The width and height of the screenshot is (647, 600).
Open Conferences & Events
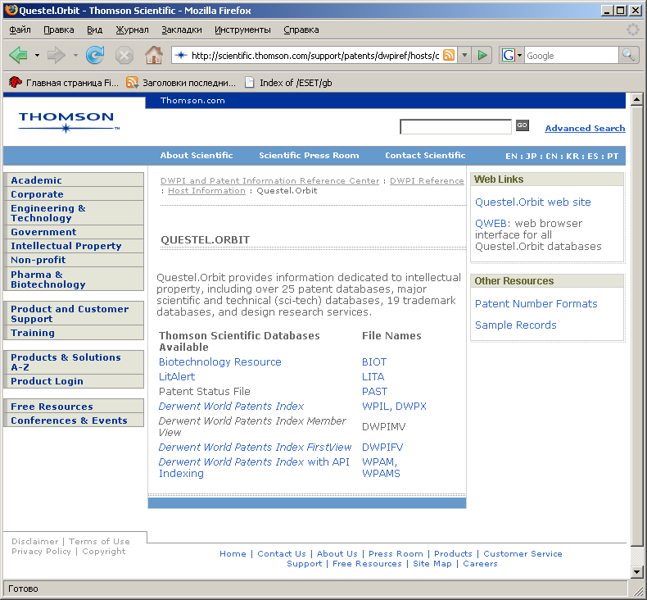(74, 420)
